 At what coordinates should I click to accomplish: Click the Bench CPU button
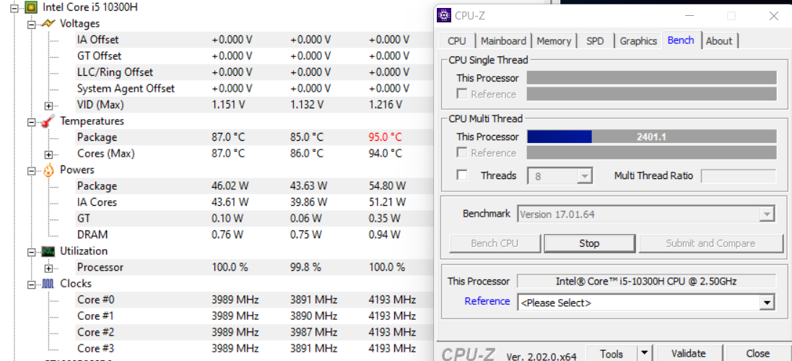pyautogui.click(x=495, y=243)
